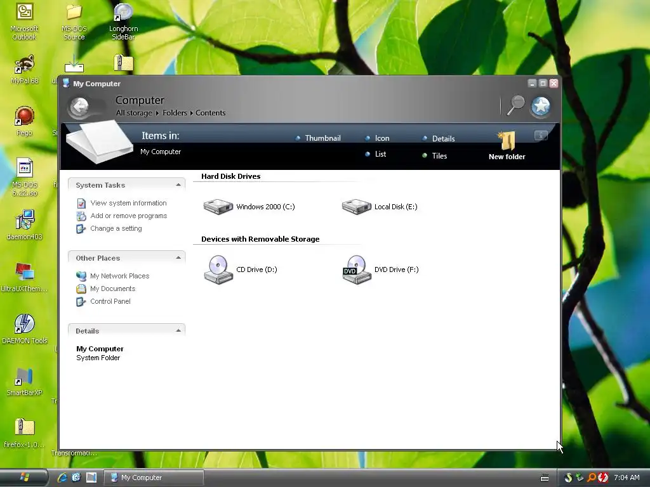
Task: Click the info button in top-right banner
Action: click(x=541, y=136)
